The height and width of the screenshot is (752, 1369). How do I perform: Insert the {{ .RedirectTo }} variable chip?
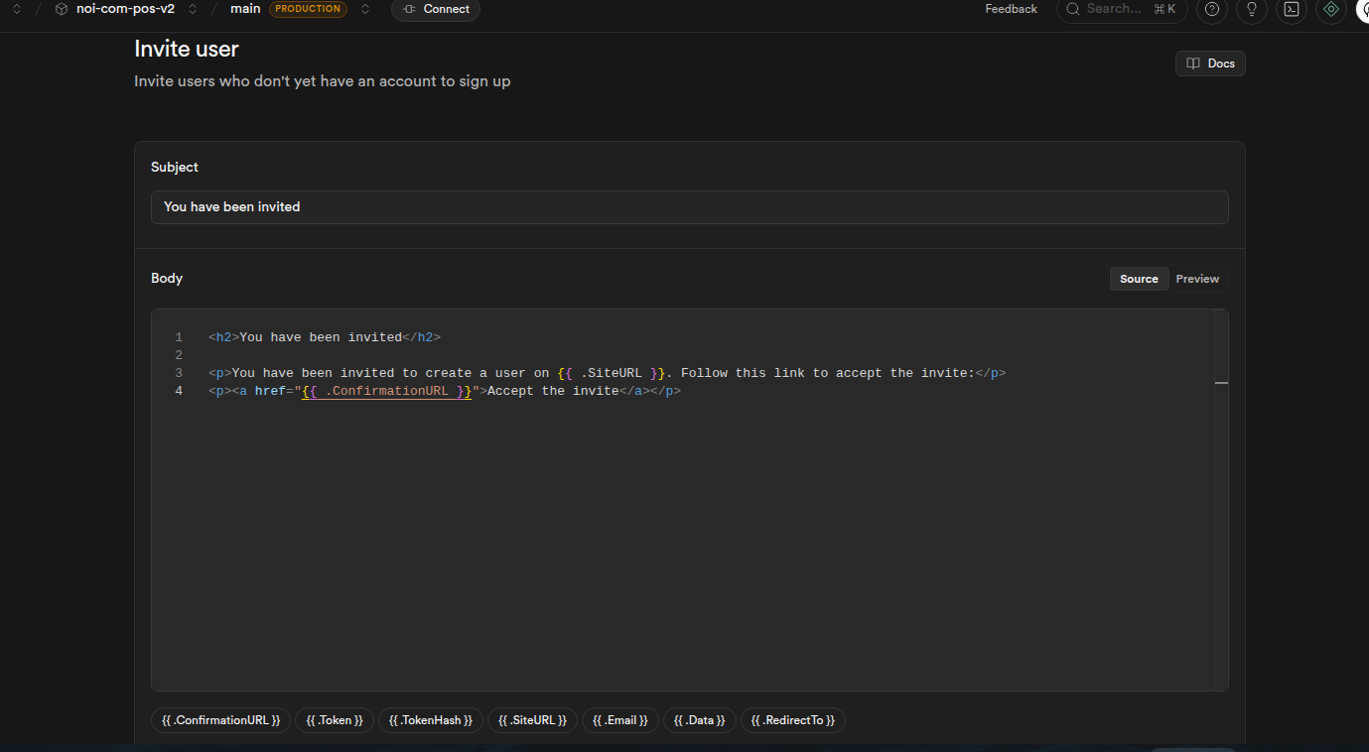pyautogui.click(x=792, y=720)
